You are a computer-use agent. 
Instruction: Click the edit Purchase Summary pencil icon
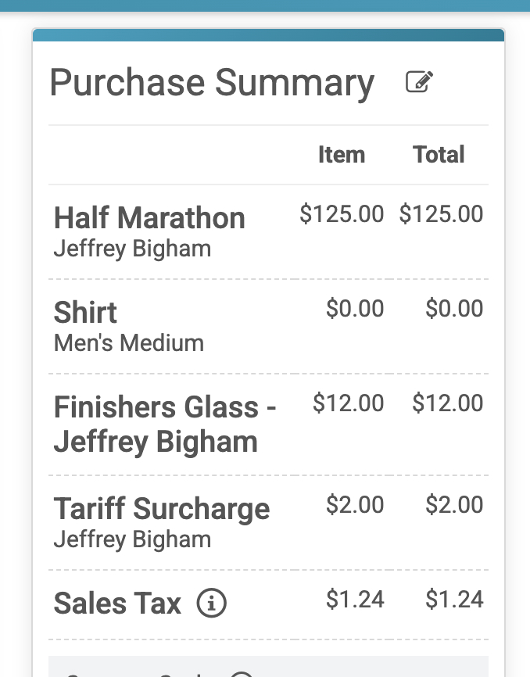pos(420,82)
